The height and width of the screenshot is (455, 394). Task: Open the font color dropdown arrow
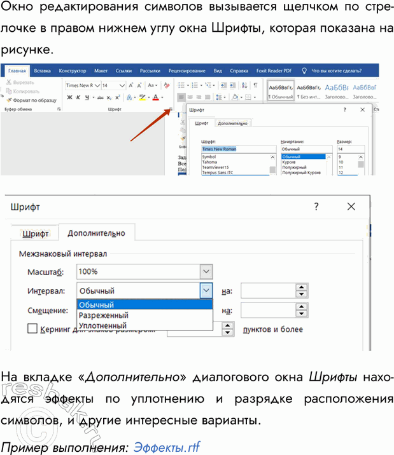[x=162, y=97]
